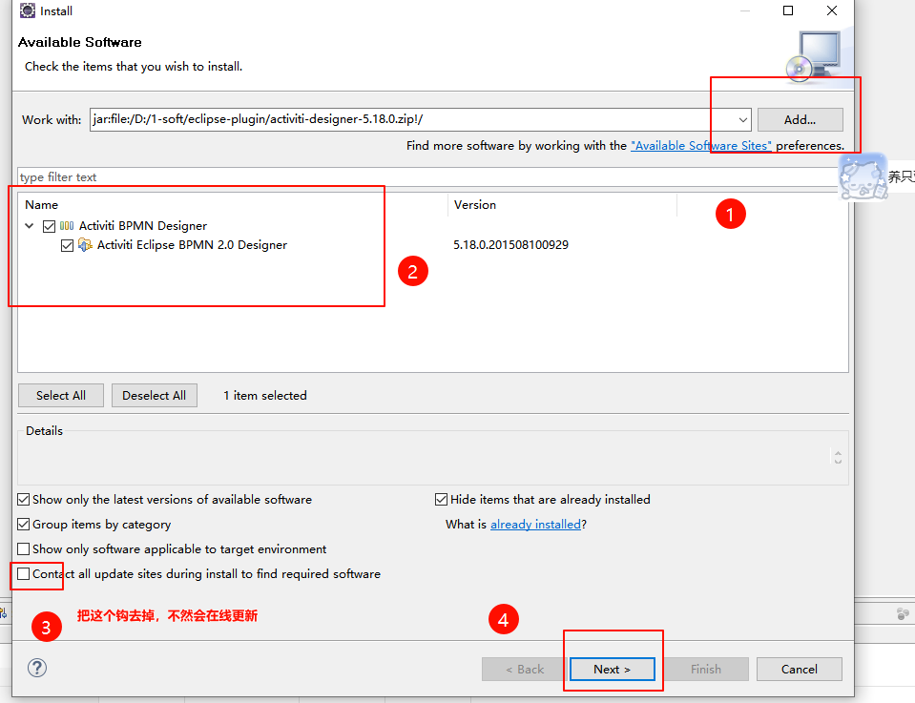This screenshot has width=915, height=703.
Task: Toggle Show only the latest versions checkbox
Action: 23,500
